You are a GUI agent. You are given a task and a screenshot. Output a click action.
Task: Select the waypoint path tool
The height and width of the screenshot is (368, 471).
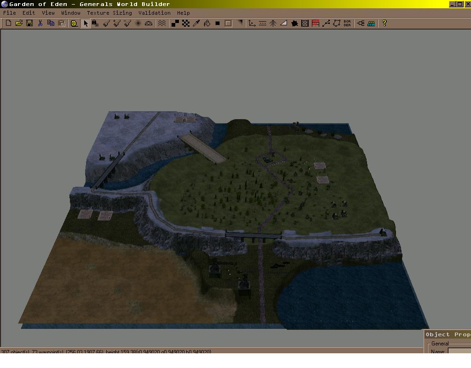[x=326, y=23]
